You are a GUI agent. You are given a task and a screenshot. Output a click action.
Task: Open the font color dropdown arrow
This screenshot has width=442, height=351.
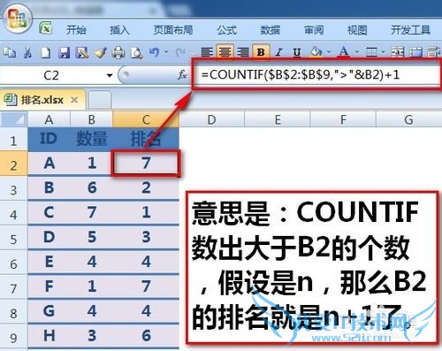pos(356,52)
